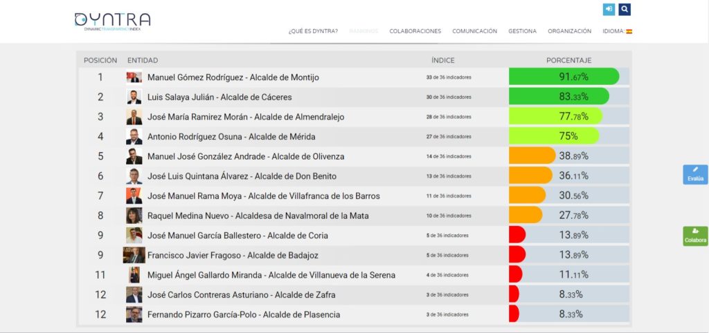Open the search magnifier icon
Viewport: 709px width, 333px height.
[625, 9]
